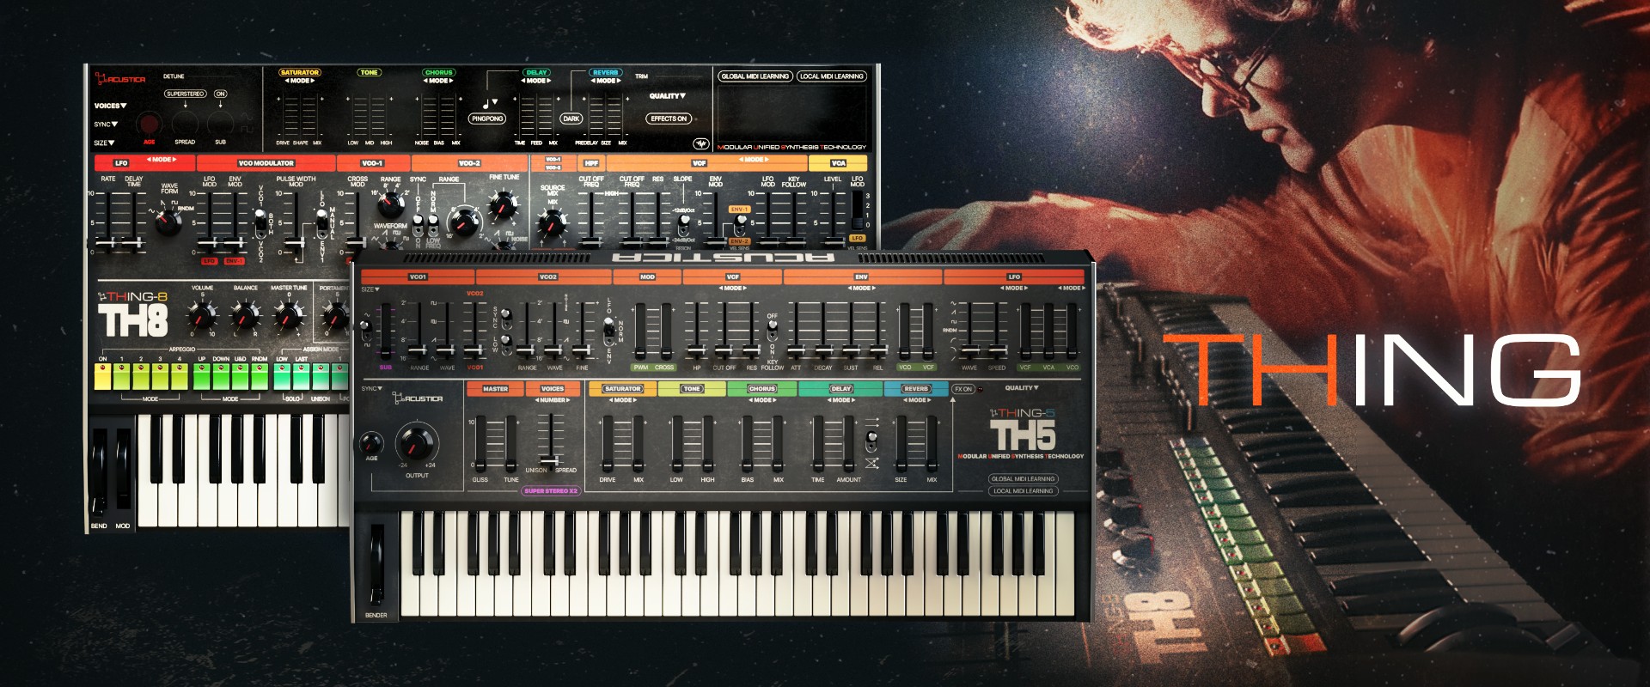The image size is (1650, 687).
Task: Click GLOBAL MIDI LEARNING on TH8
Action: click(755, 76)
